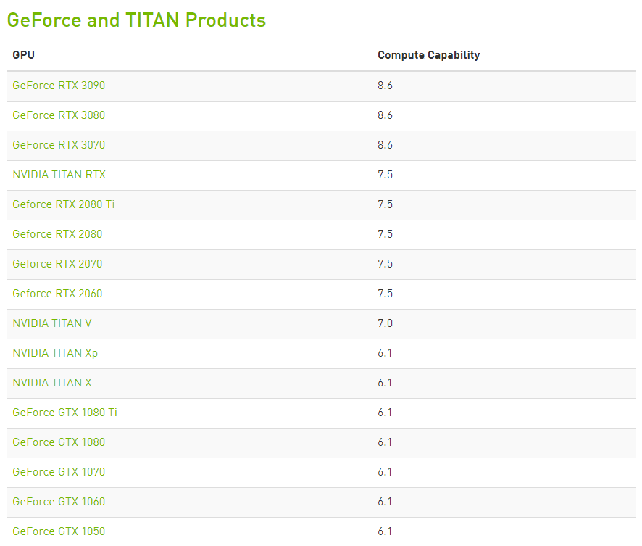The image size is (642, 546).
Task: Click the 6.1 value for GTX 1080 Ti
Action: click(385, 413)
